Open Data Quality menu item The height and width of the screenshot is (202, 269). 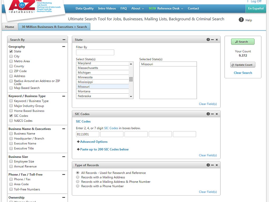(85, 8)
